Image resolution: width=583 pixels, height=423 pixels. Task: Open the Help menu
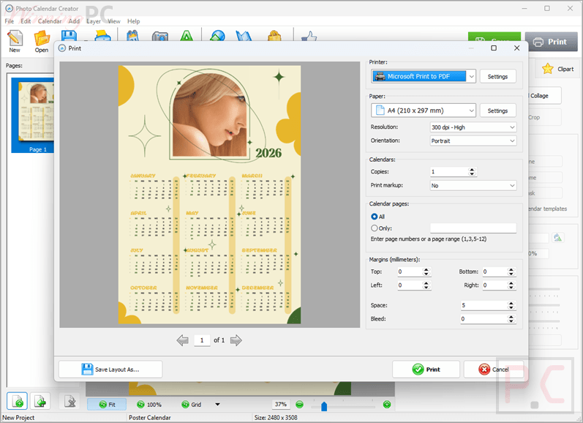(x=133, y=21)
